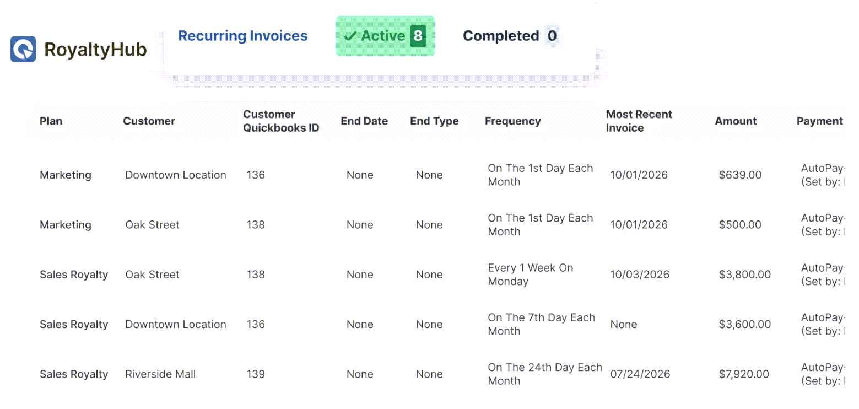Click the 'Every 1 Week On Monday' frequency
This screenshot has width=859, height=409.
(x=531, y=275)
